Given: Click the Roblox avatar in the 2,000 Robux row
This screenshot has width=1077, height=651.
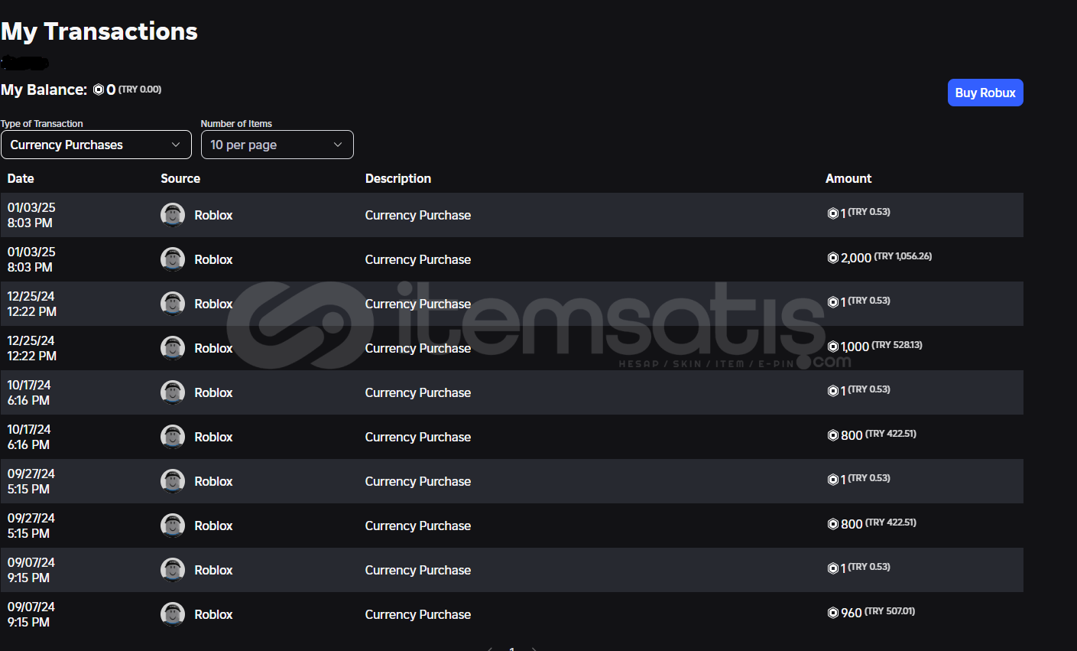Looking at the screenshot, I should pos(173,259).
